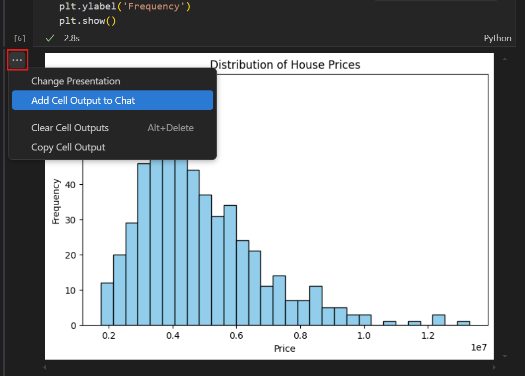
Task: Click the left arrow of the horizontal scrollbar
Action: click(x=44, y=367)
